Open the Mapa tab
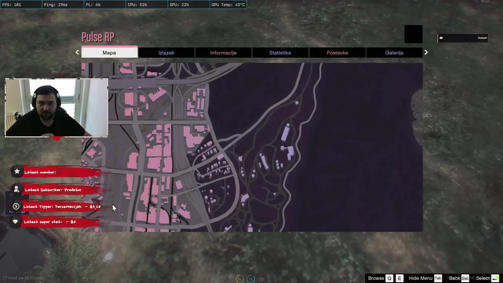This screenshot has width=503, height=283. (x=109, y=53)
